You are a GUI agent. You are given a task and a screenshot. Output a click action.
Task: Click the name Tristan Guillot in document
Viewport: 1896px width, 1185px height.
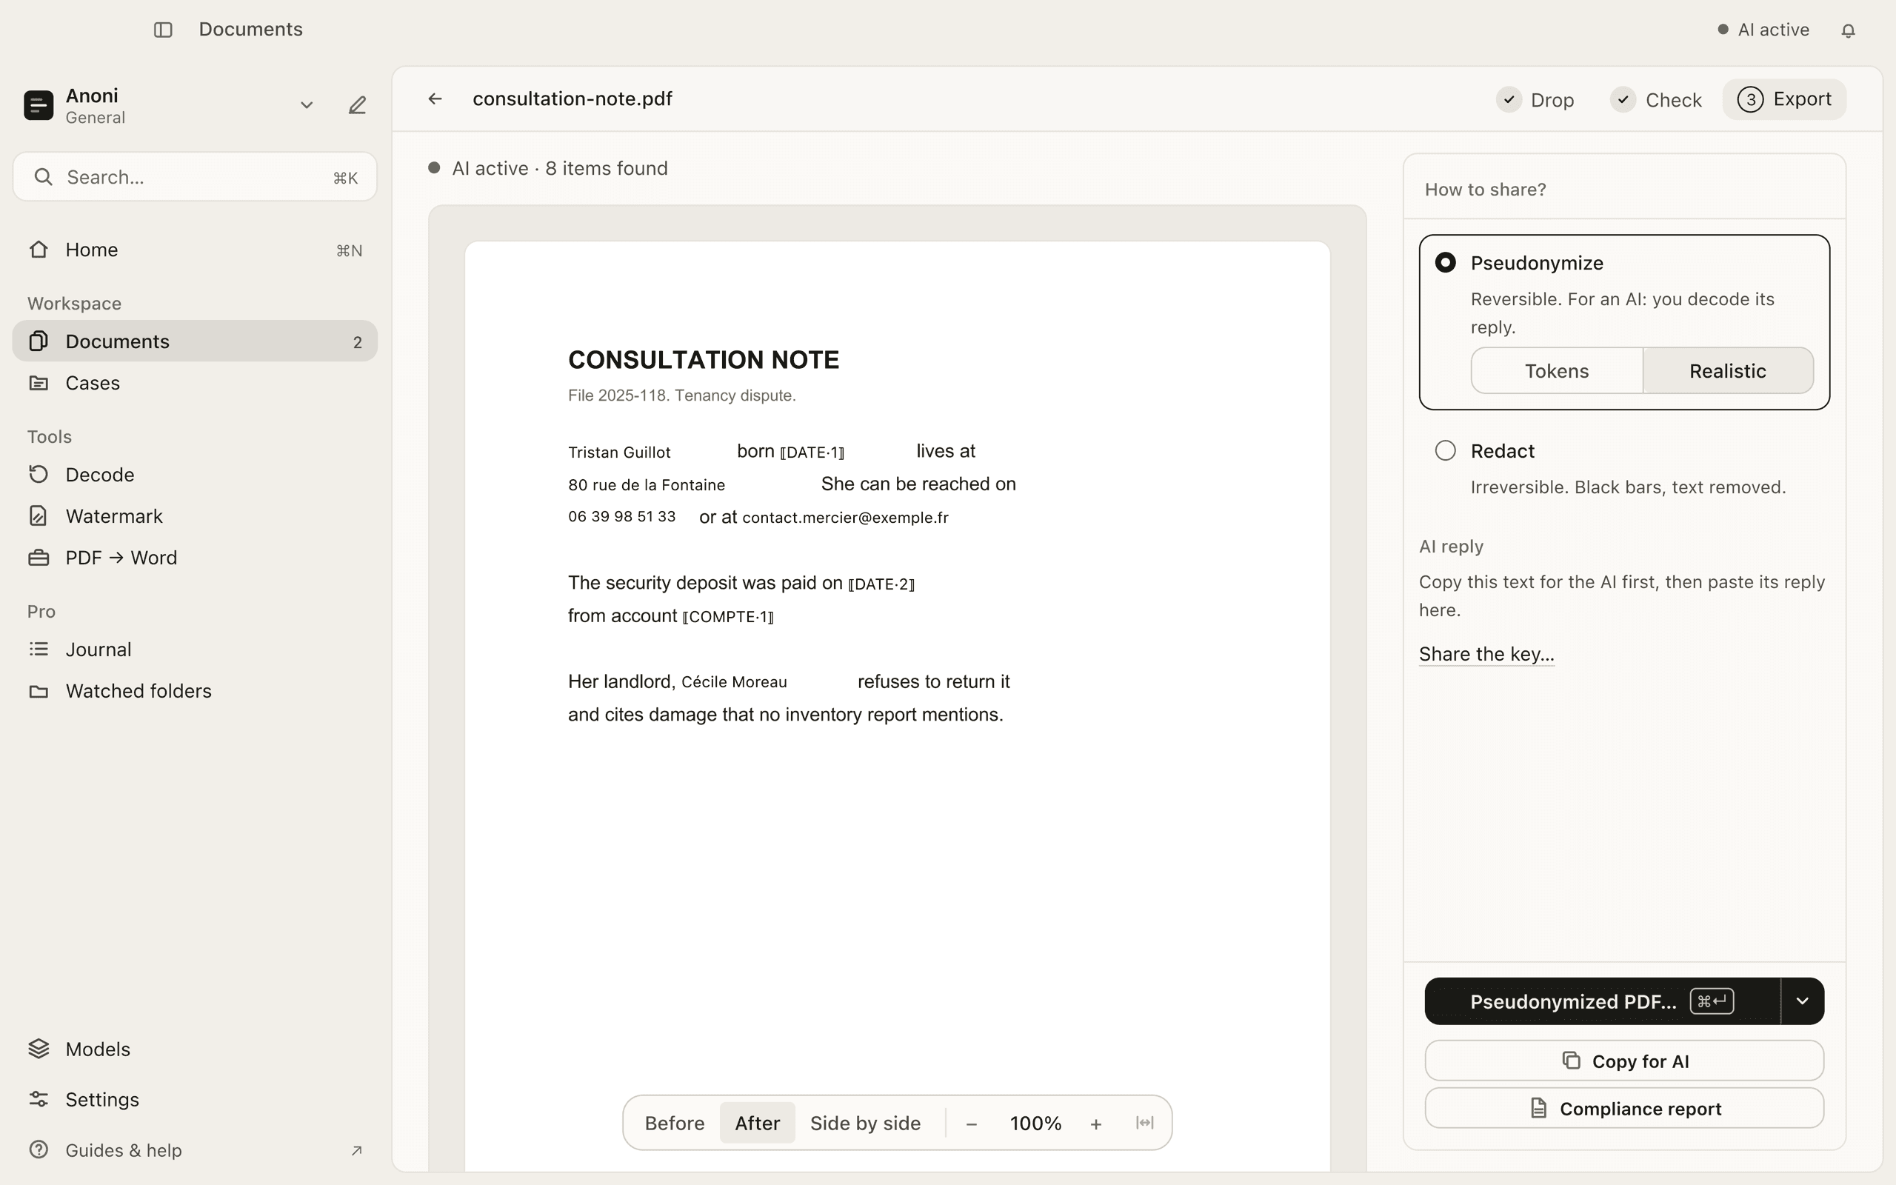tap(619, 453)
